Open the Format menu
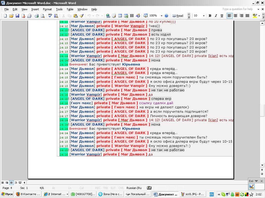The height and width of the screenshot is (198, 265). pyautogui.click(x=47, y=9)
